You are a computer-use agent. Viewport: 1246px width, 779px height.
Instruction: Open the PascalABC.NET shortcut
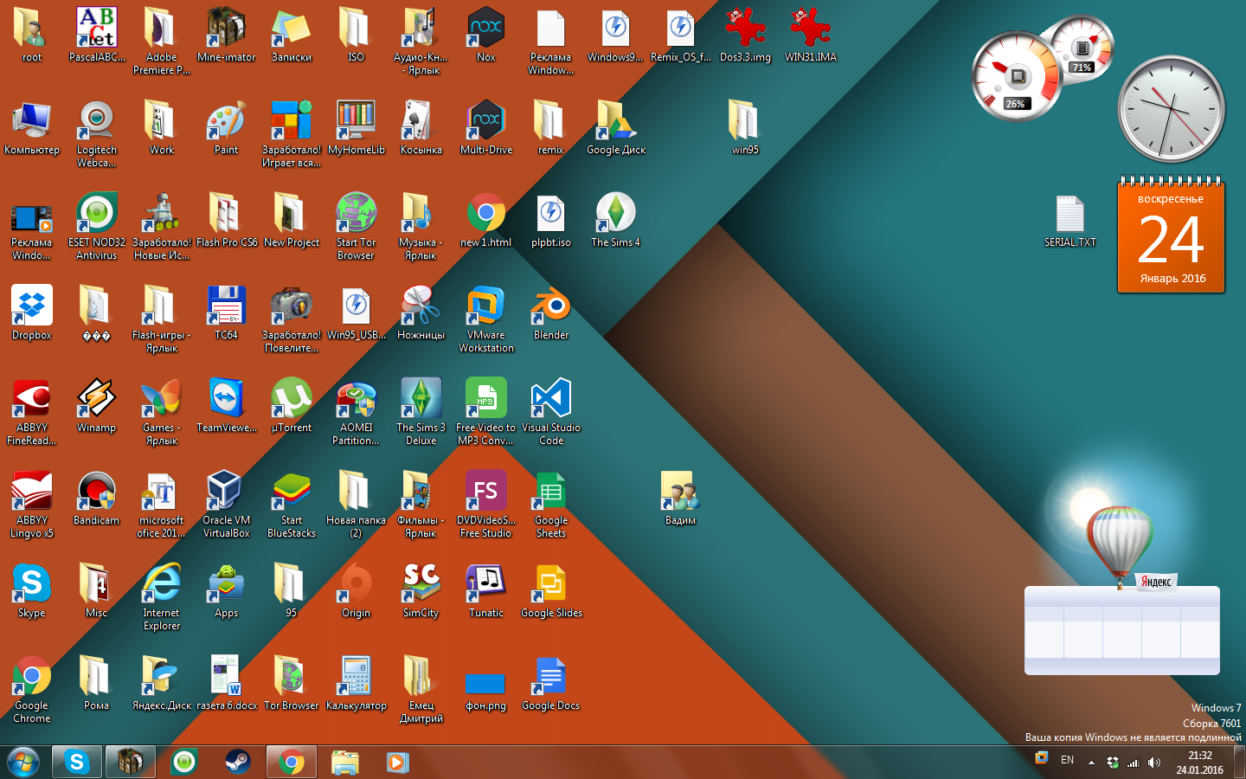point(97,35)
